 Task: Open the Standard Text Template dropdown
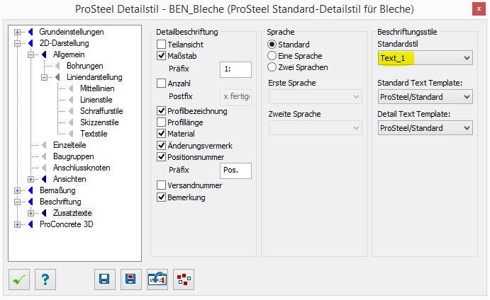pos(425,97)
